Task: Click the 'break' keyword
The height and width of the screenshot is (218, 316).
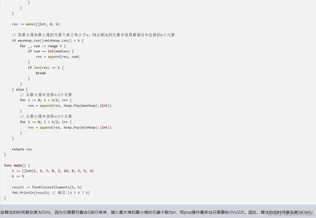Action: pyautogui.click(x=41, y=73)
